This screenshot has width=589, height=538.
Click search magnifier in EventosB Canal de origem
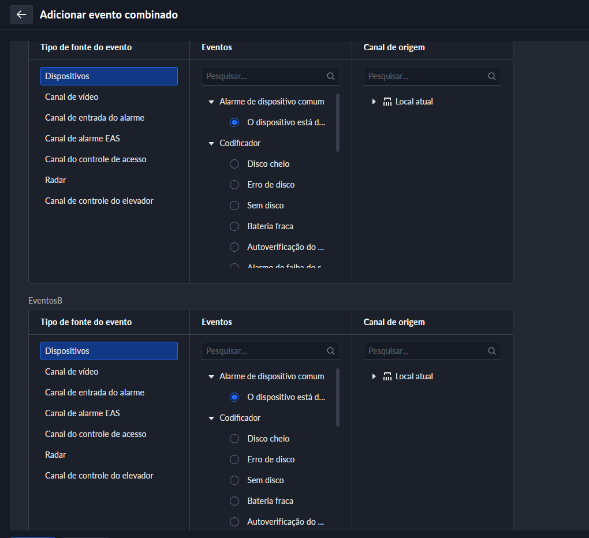click(492, 351)
